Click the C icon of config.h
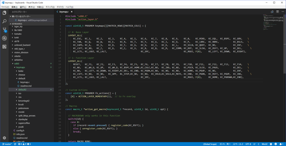The image size is (286, 146). click(x=15, y=131)
